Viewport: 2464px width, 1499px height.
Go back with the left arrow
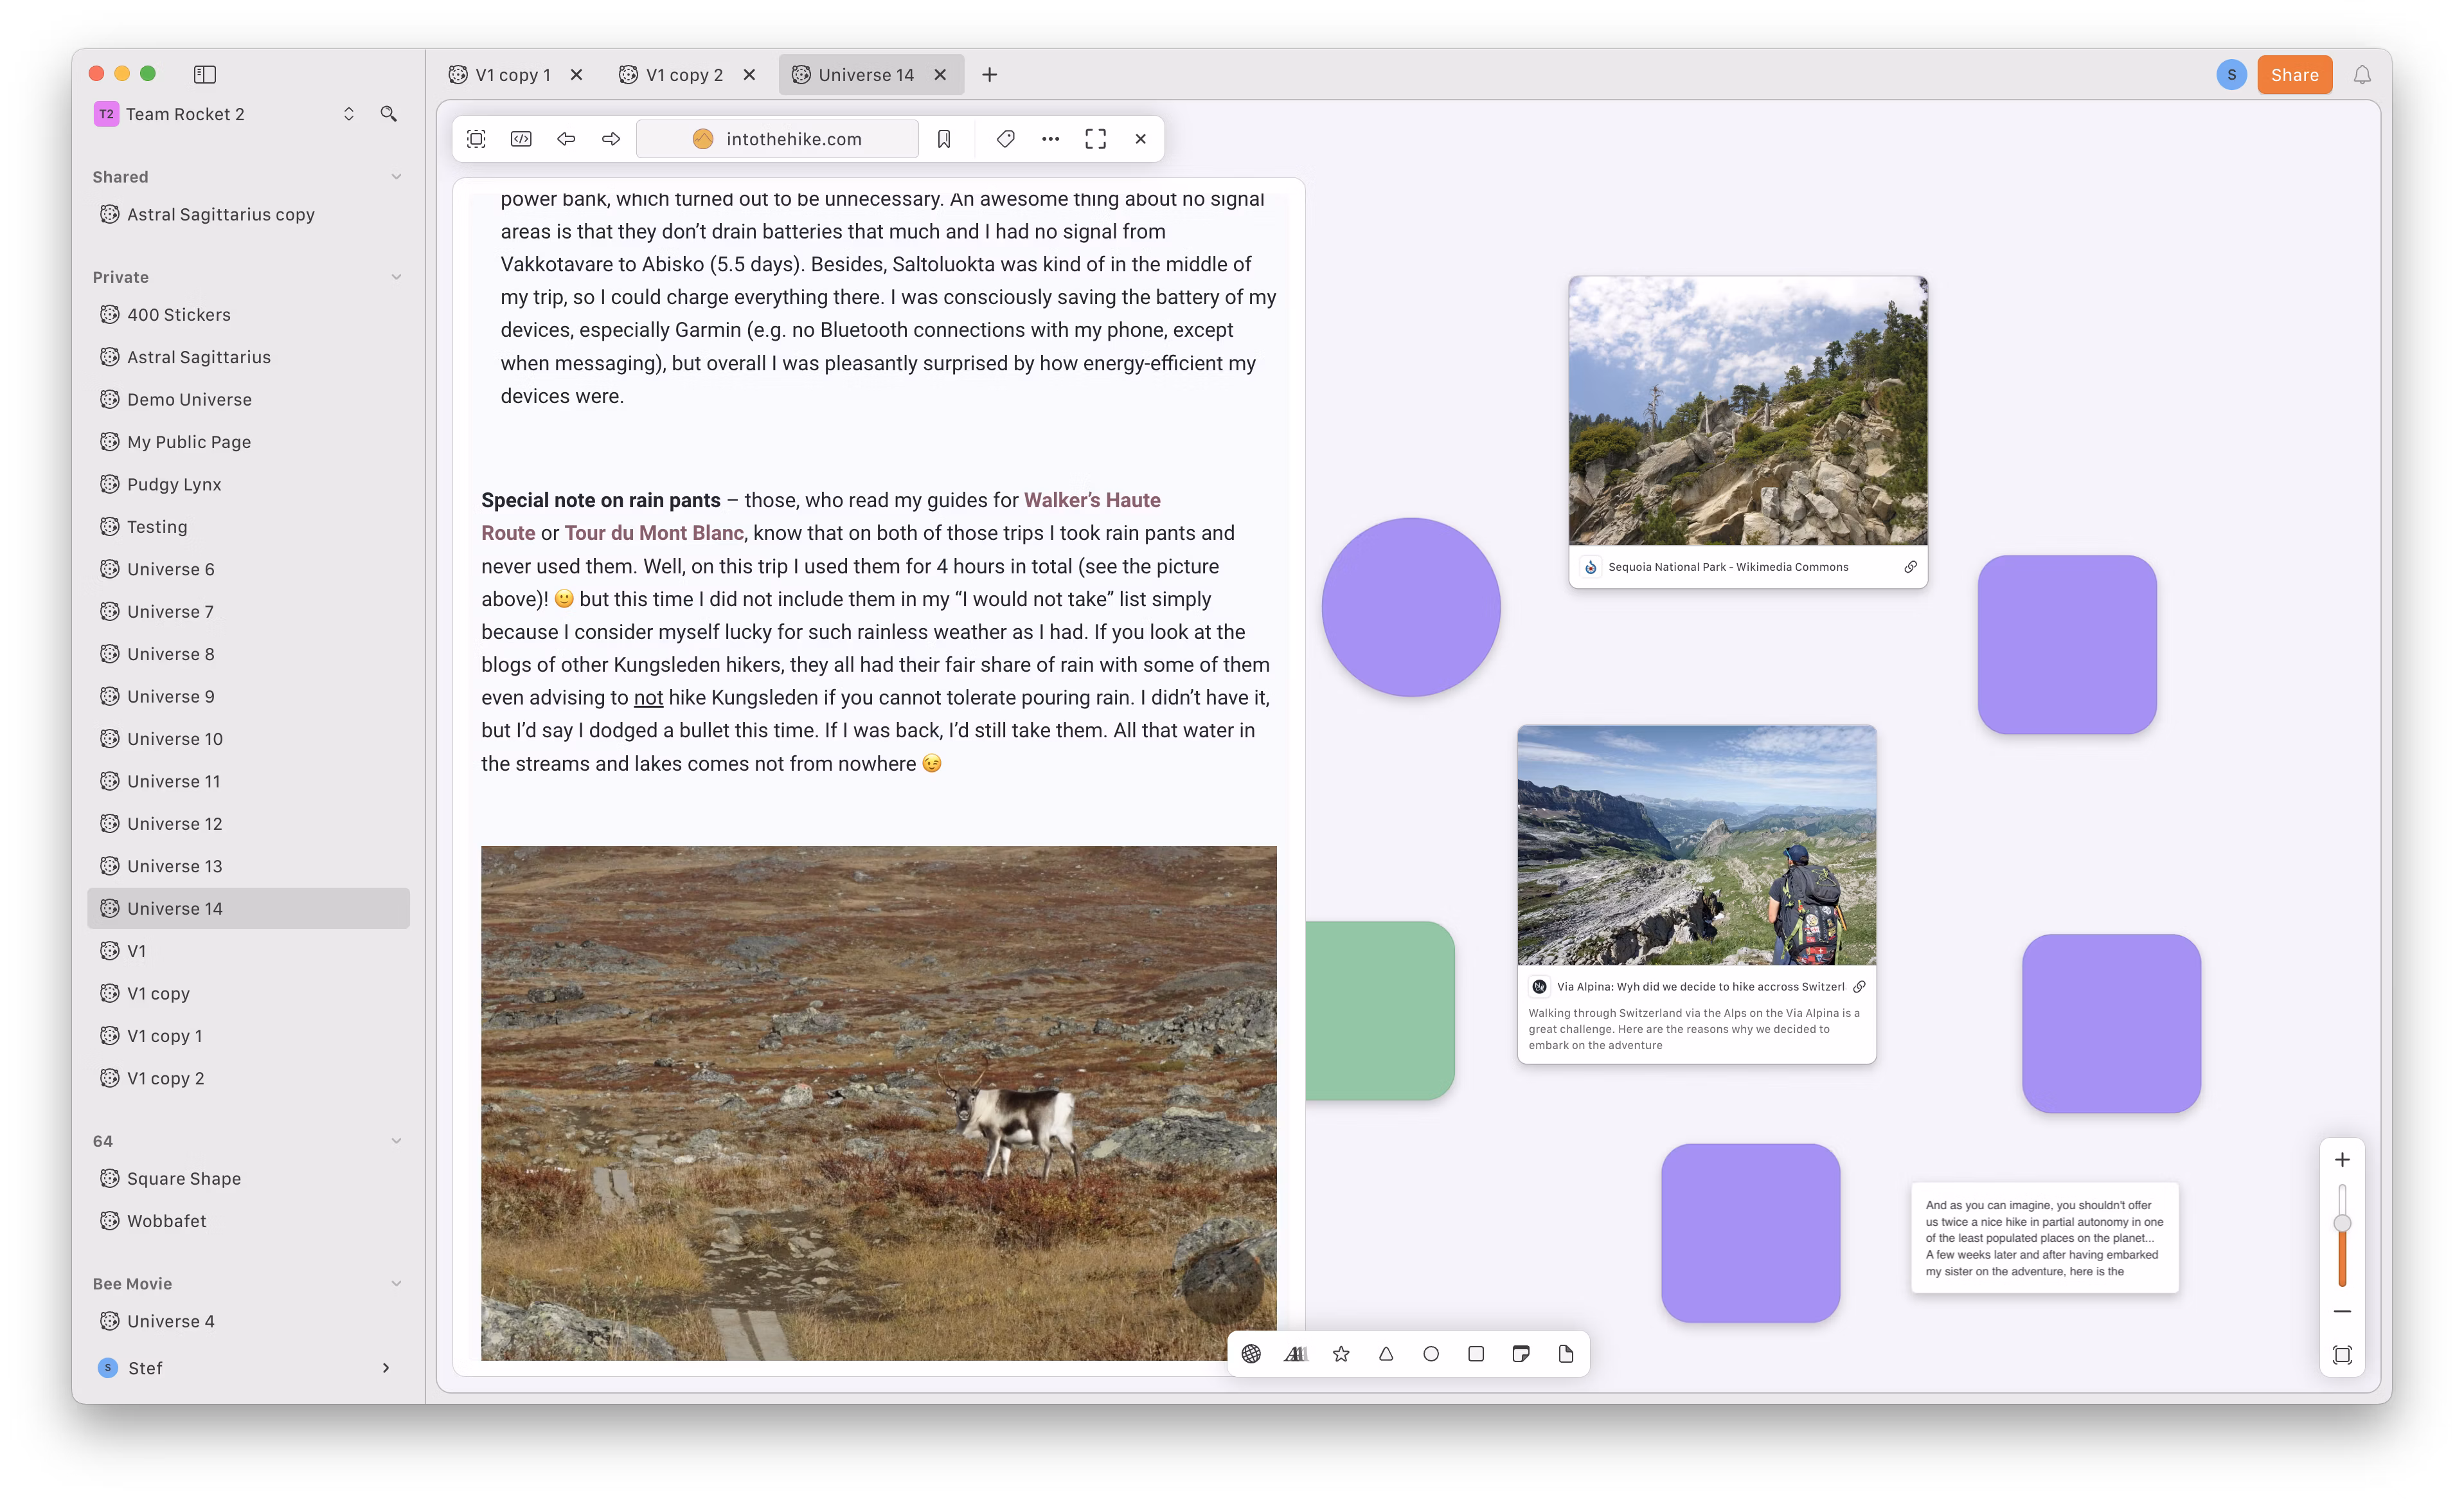tap(566, 139)
